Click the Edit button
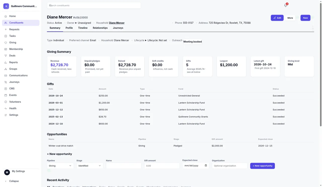This screenshot has height=187, width=322. coord(277,18)
